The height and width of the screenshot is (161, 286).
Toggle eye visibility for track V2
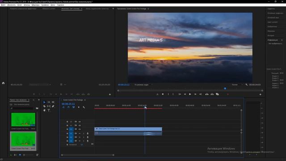(x=80, y=125)
